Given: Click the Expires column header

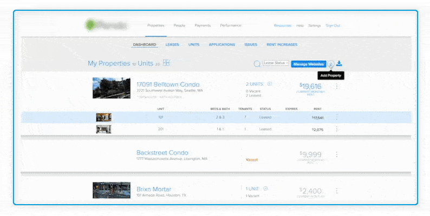Looking at the screenshot, I should (291, 109).
